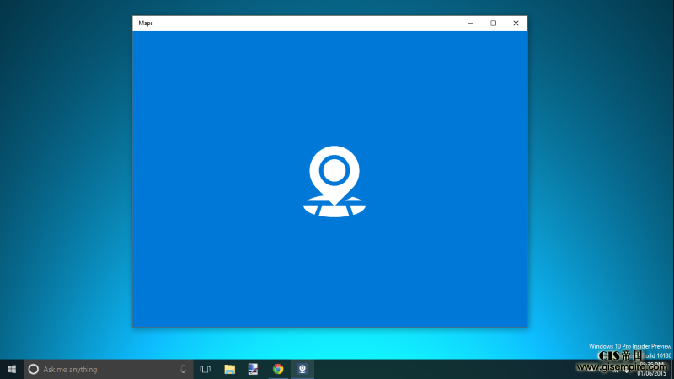This screenshot has height=379, width=674.
Task: Activate the Cortana microphone icon
Action: tap(183, 369)
